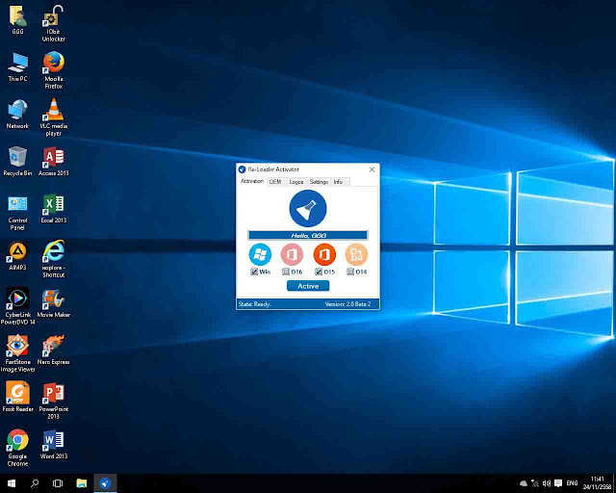Viewport: 616px width, 493px height.
Task: Close the Re-Loader Activator window
Action: tap(372, 169)
